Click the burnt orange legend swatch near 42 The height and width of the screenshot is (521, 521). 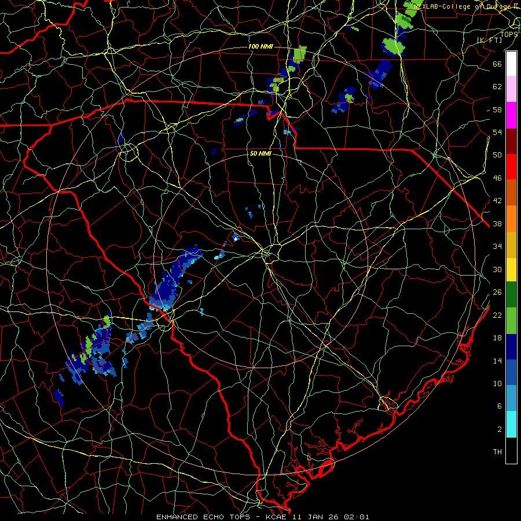[x=511, y=193]
